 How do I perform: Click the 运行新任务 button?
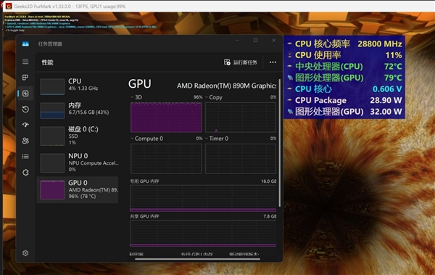[x=241, y=62]
